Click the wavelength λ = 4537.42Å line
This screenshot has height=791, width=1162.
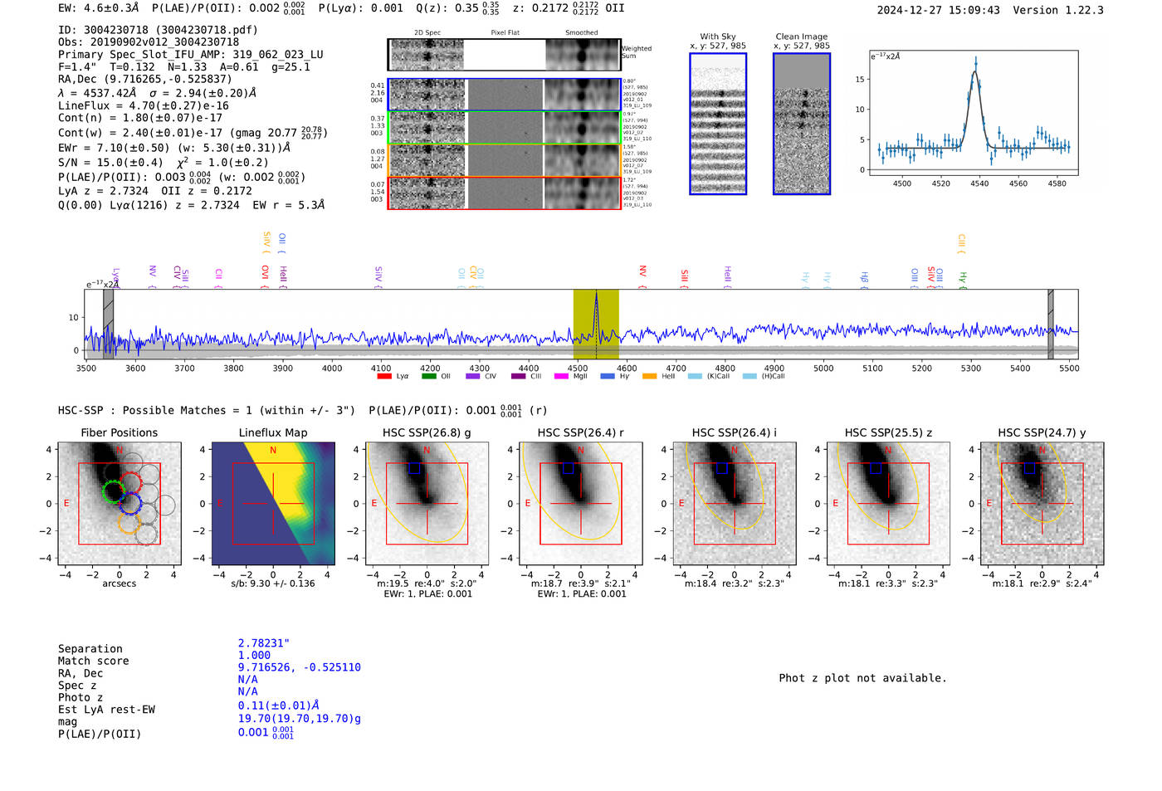pyautogui.click(x=158, y=93)
